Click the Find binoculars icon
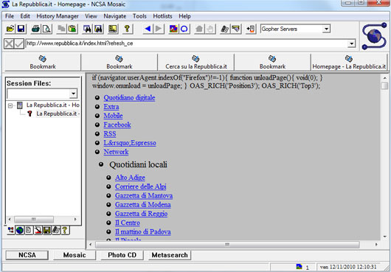Image resolution: width=391 pixels, height=272 pixels. click(x=88, y=29)
